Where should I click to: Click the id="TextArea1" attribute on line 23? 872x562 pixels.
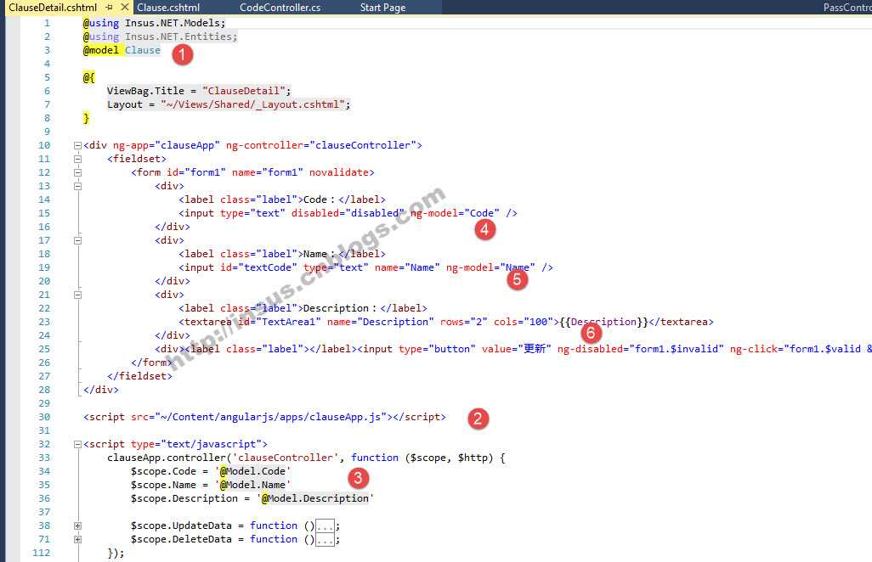pos(280,322)
